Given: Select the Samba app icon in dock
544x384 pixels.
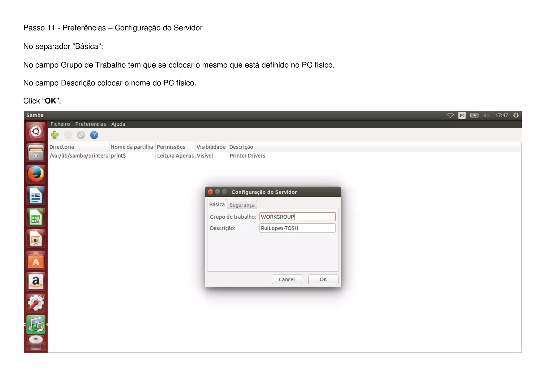Looking at the screenshot, I should (36, 325).
